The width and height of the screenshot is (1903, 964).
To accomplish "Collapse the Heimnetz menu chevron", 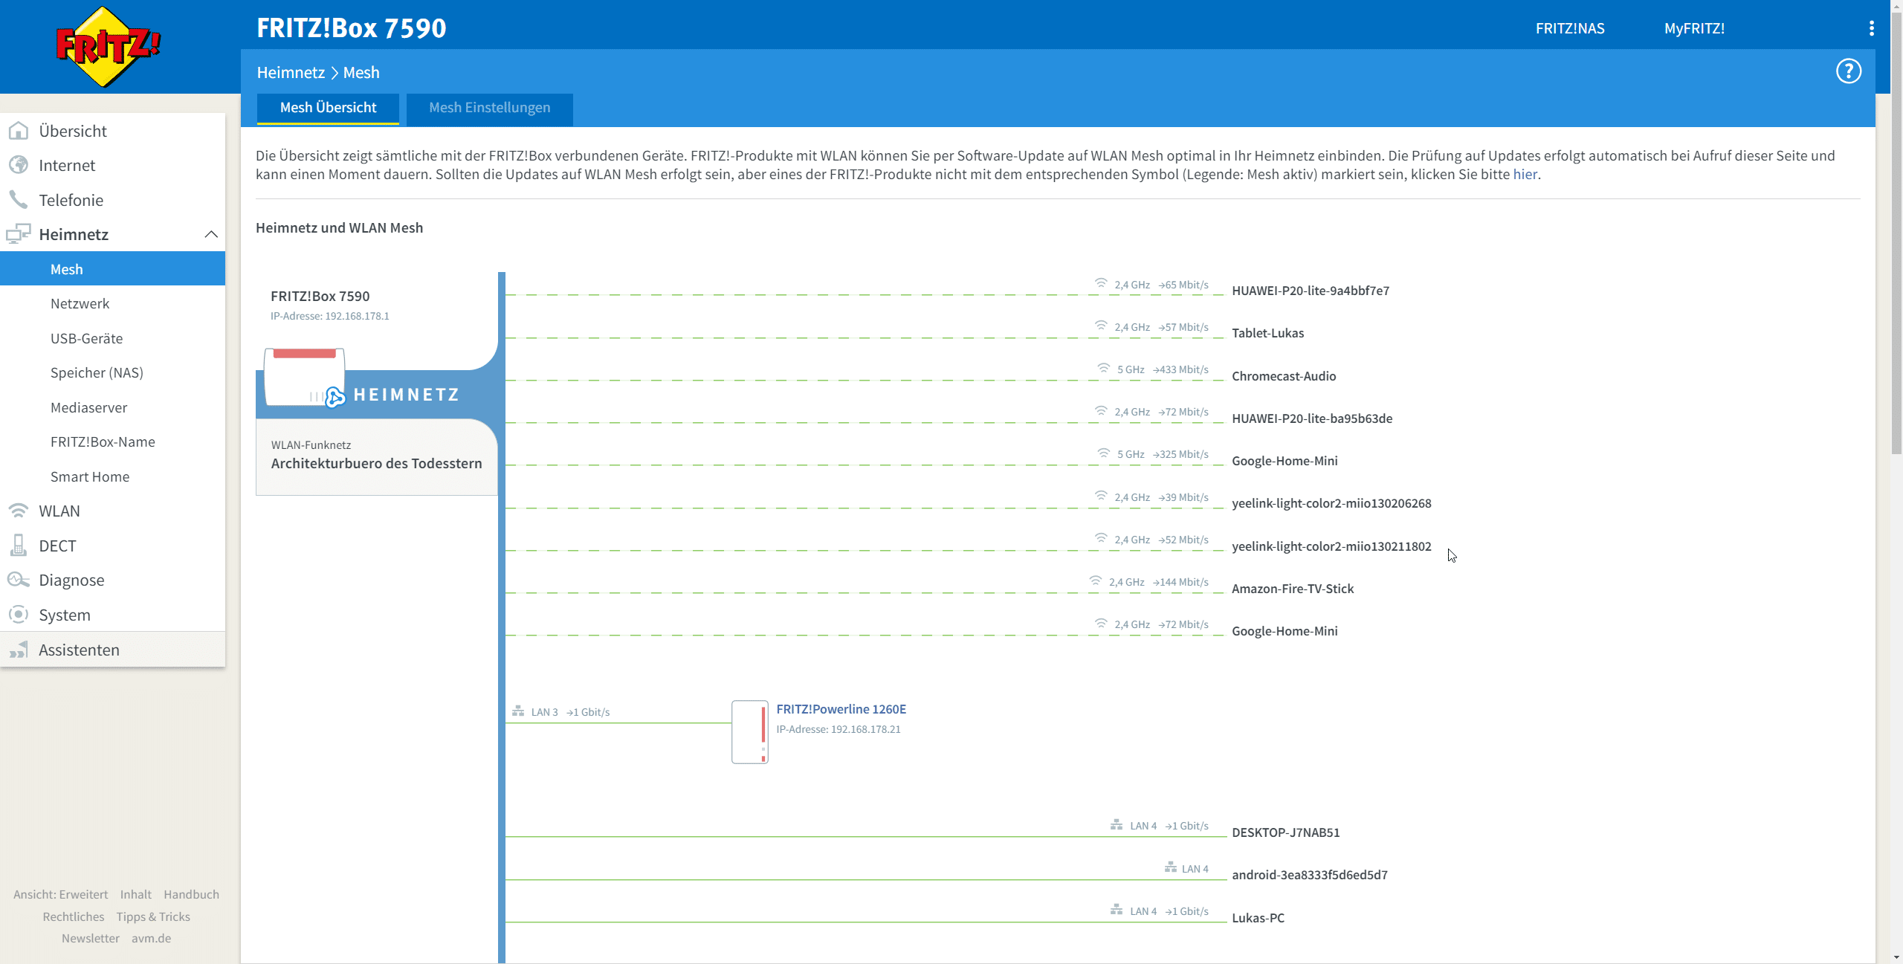I will point(211,234).
